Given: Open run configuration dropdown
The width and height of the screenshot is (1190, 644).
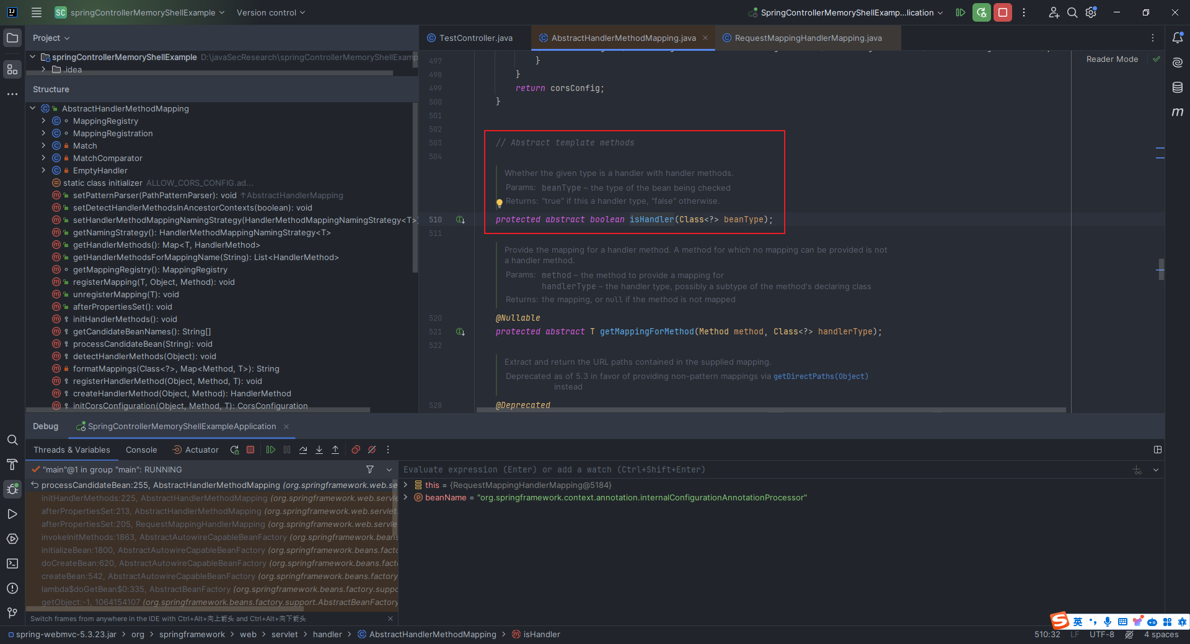Looking at the screenshot, I should click(846, 12).
